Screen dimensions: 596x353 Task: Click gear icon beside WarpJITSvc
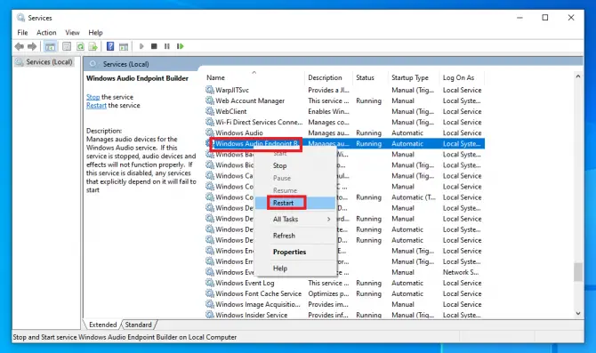click(x=209, y=90)
